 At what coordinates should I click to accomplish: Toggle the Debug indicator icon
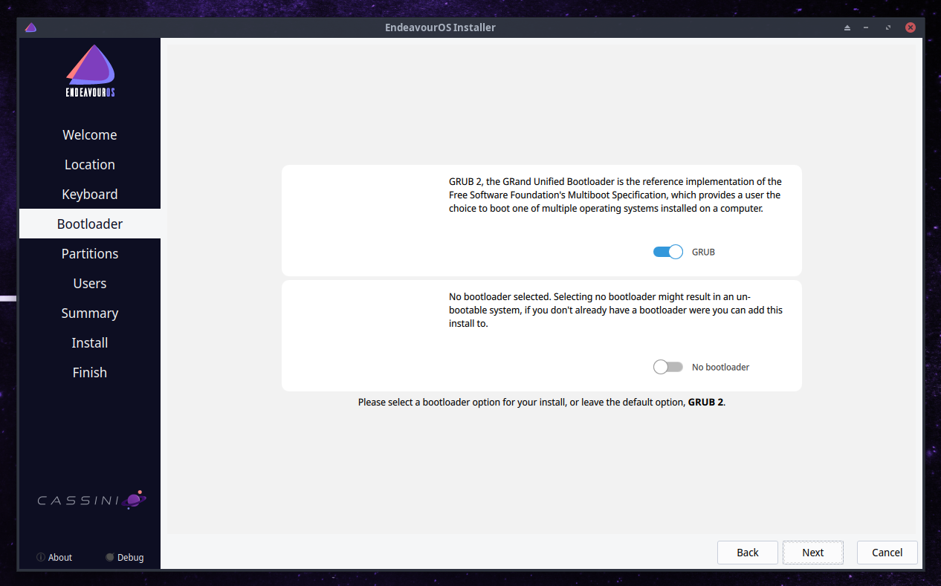click(x=110, y=557)
